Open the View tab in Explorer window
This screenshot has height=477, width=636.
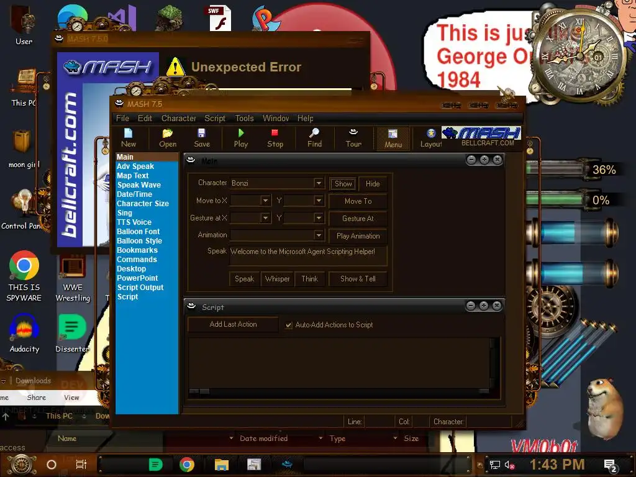click(71, 398)
